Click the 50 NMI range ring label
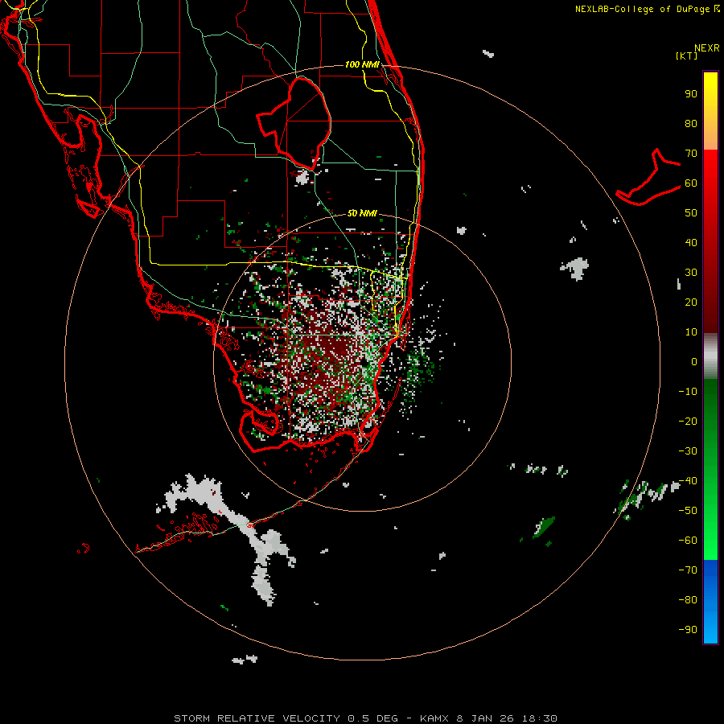This screenshot has width=724, height=724. pos(362,213)
